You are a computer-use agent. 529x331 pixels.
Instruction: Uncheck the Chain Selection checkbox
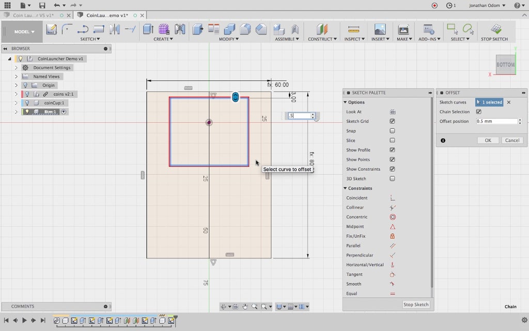(478, 112)
